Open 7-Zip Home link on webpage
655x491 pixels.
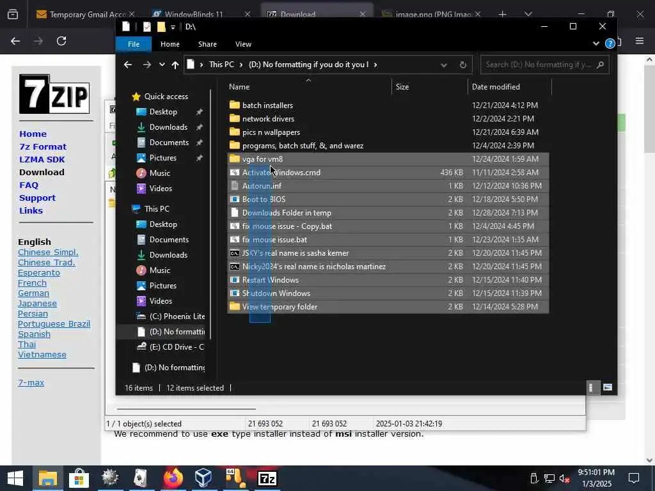pyautogui.click(x=33, y=134)
